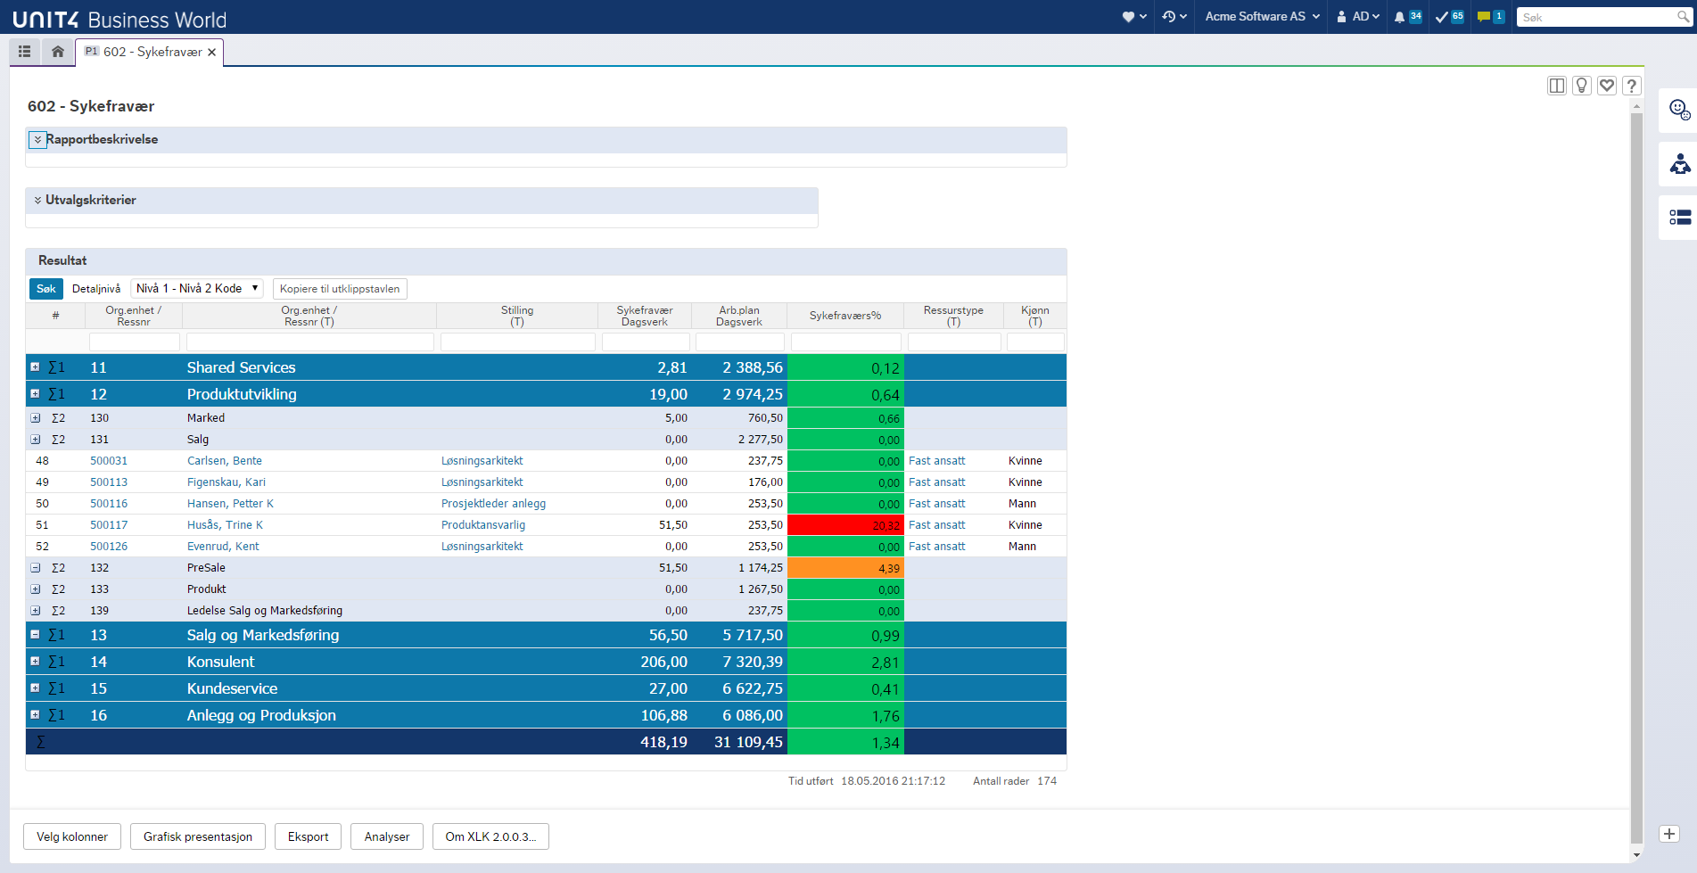Click the Kjønn (T) column header

pyautogui.click(x=1035, y=316)
